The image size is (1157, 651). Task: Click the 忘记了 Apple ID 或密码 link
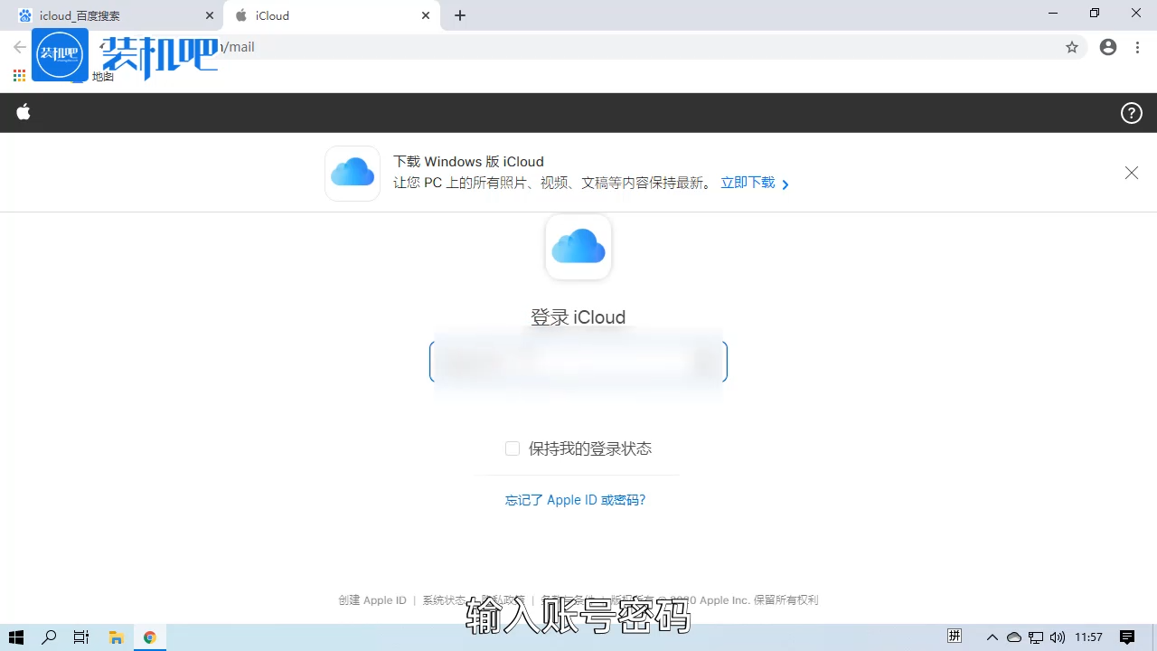[575, 499]
